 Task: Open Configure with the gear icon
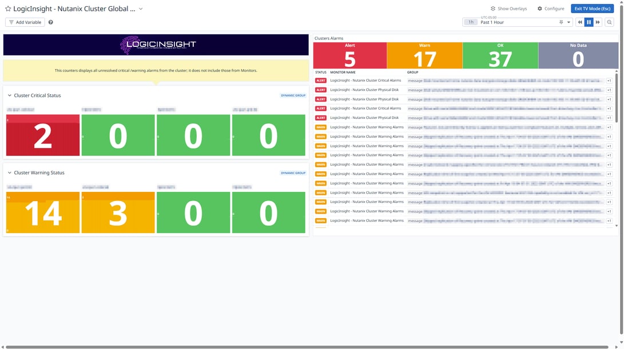click(539, 9)
